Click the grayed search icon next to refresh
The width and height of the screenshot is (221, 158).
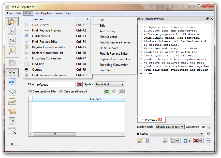tap(114, 91)
